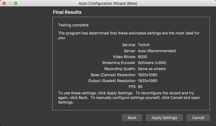Close the wizard with the red button
The image size is (216, 126).
pyautogui.click(x=4, y=3)
